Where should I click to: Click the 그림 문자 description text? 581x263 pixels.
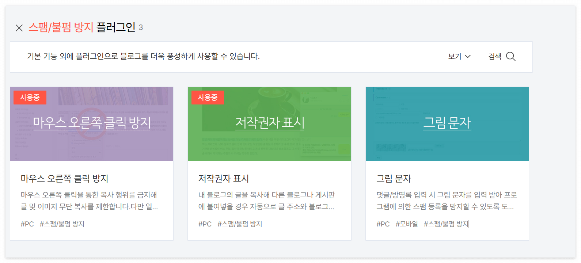click(x=447, y=201)
